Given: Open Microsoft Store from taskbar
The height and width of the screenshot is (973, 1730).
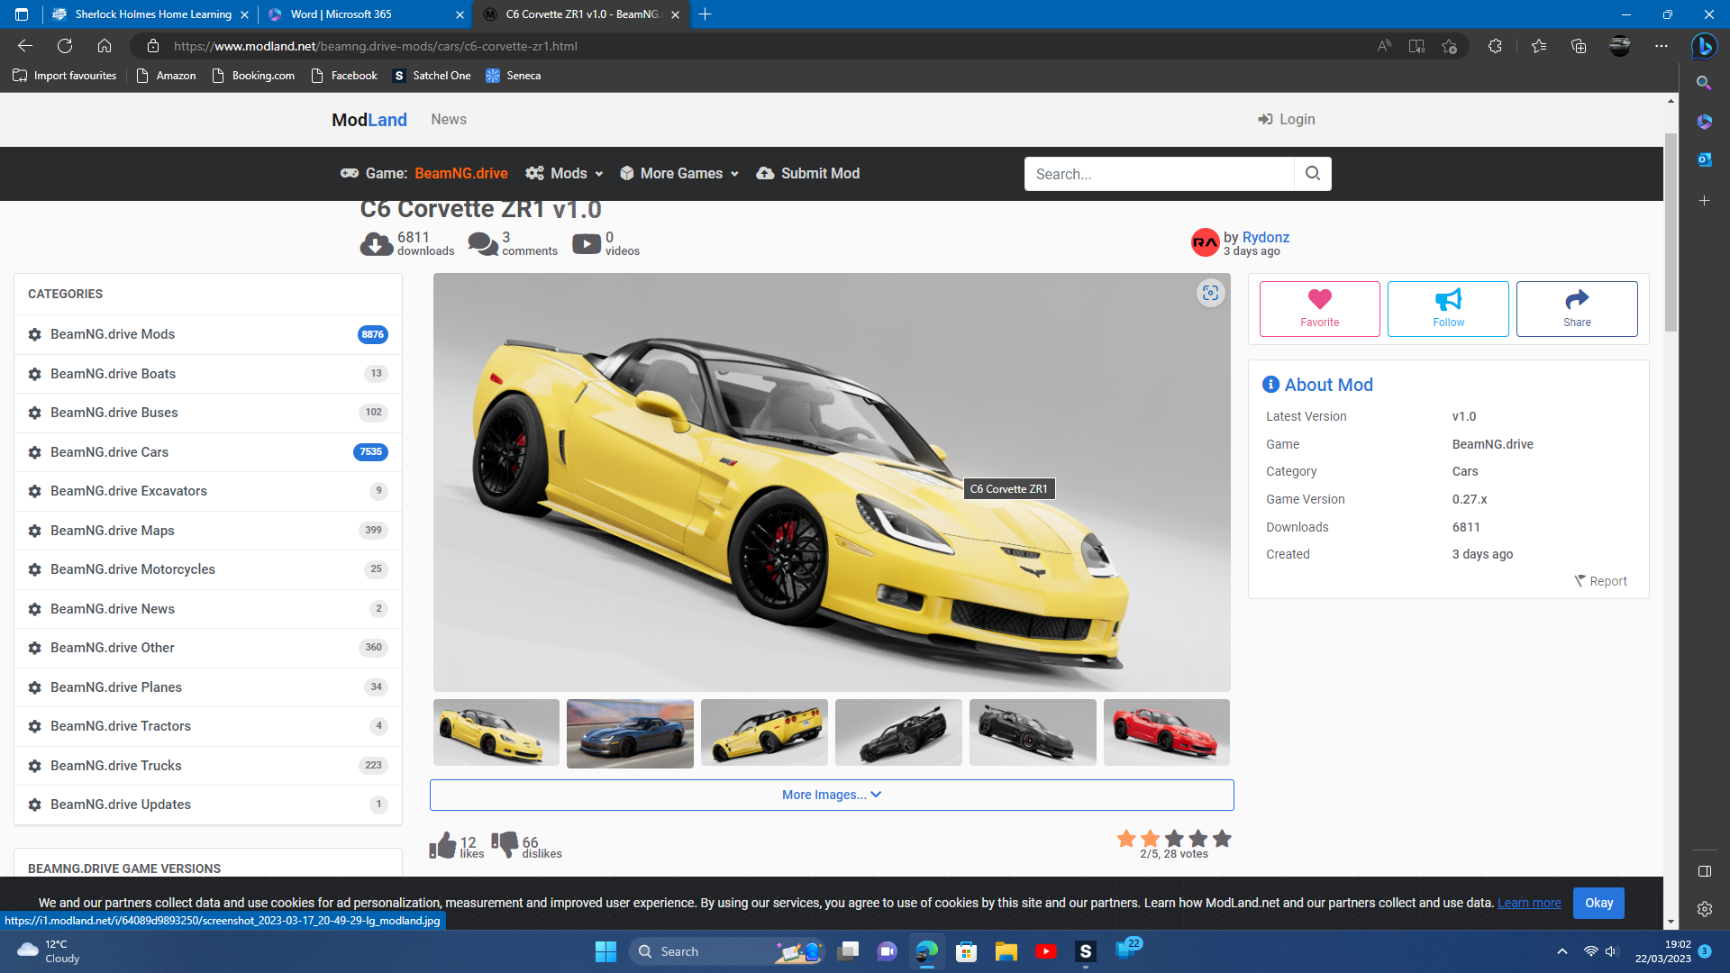Looking at the screenshot, I should [966, 951].
